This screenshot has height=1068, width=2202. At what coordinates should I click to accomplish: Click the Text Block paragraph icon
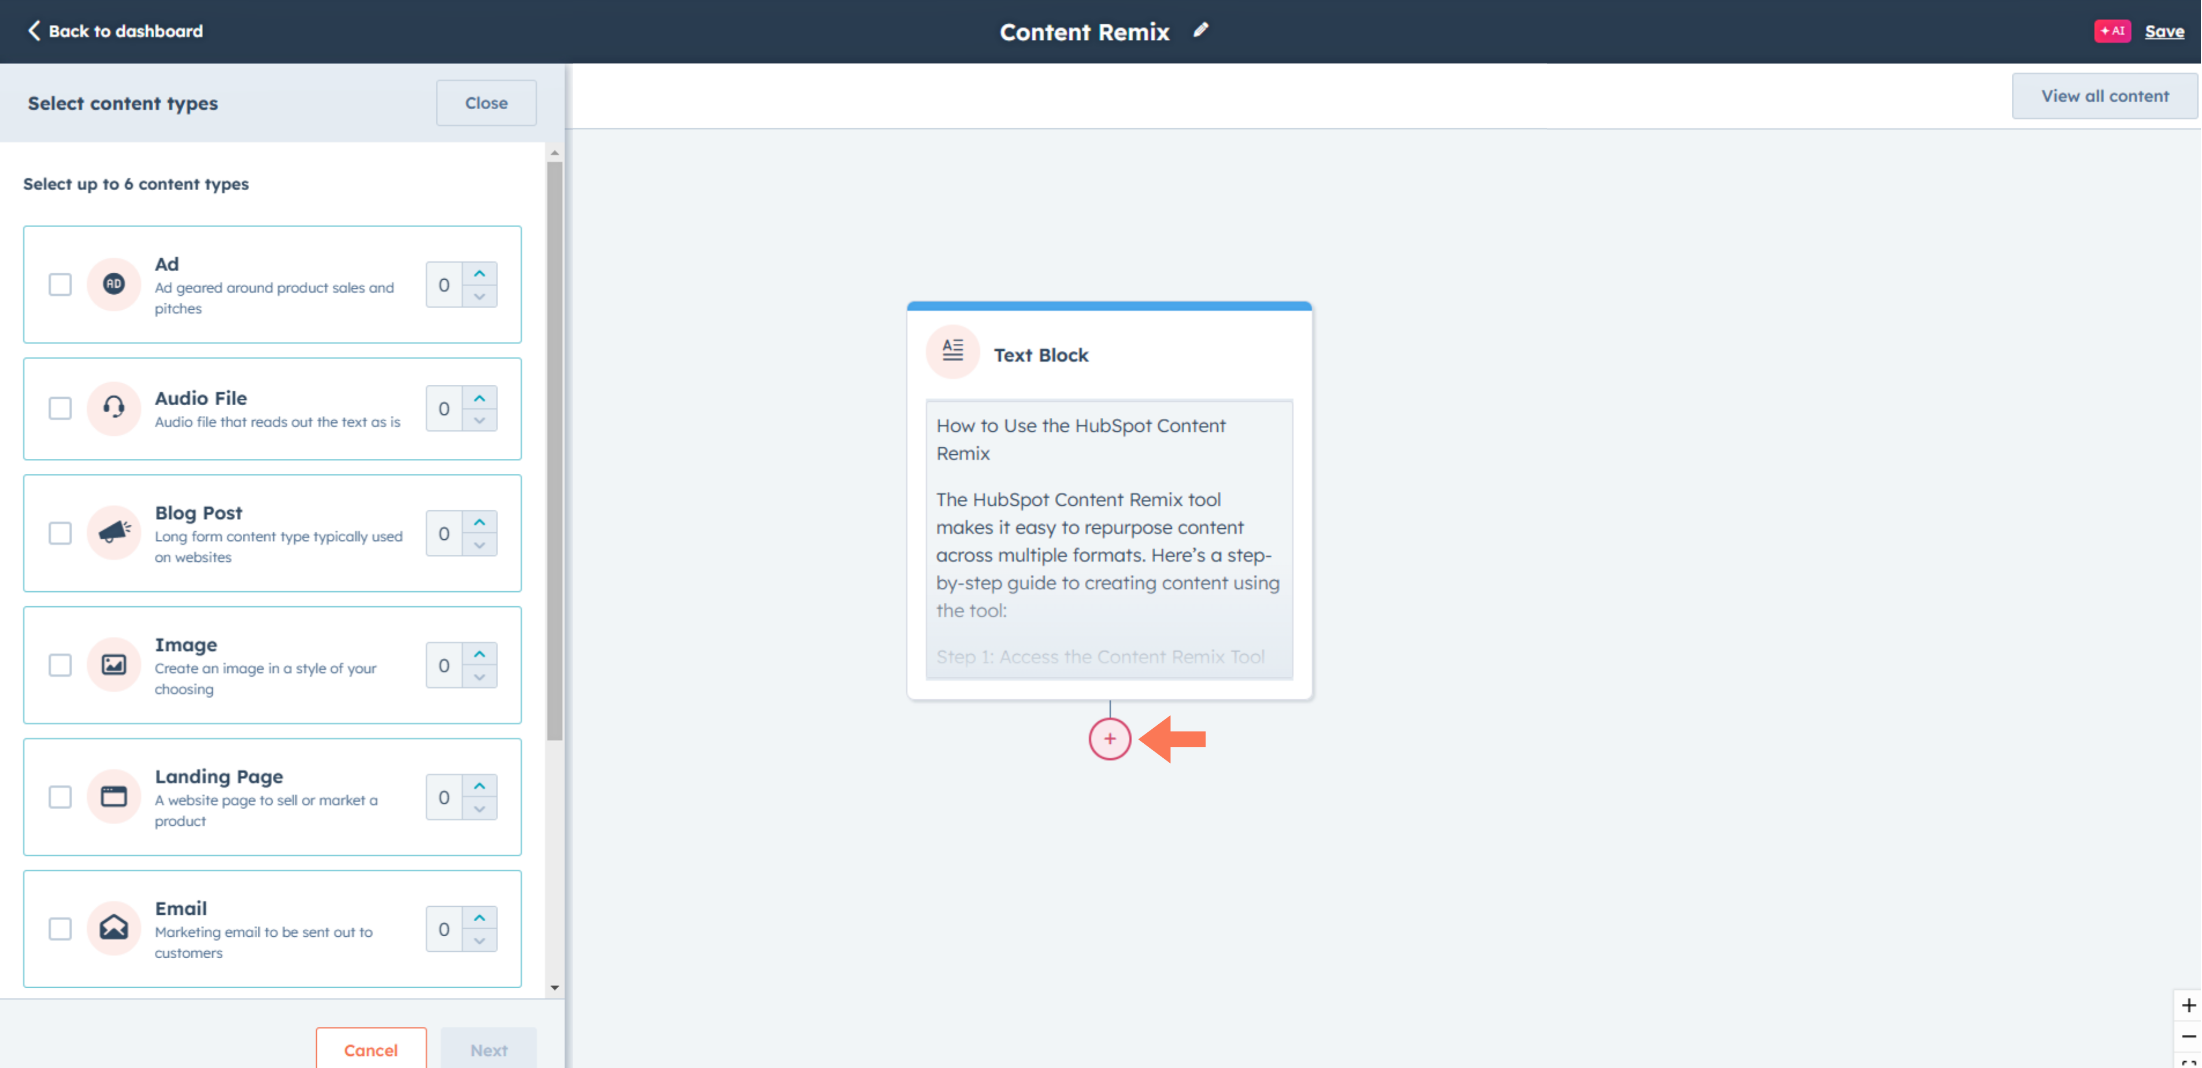click(x=952, y=351)
